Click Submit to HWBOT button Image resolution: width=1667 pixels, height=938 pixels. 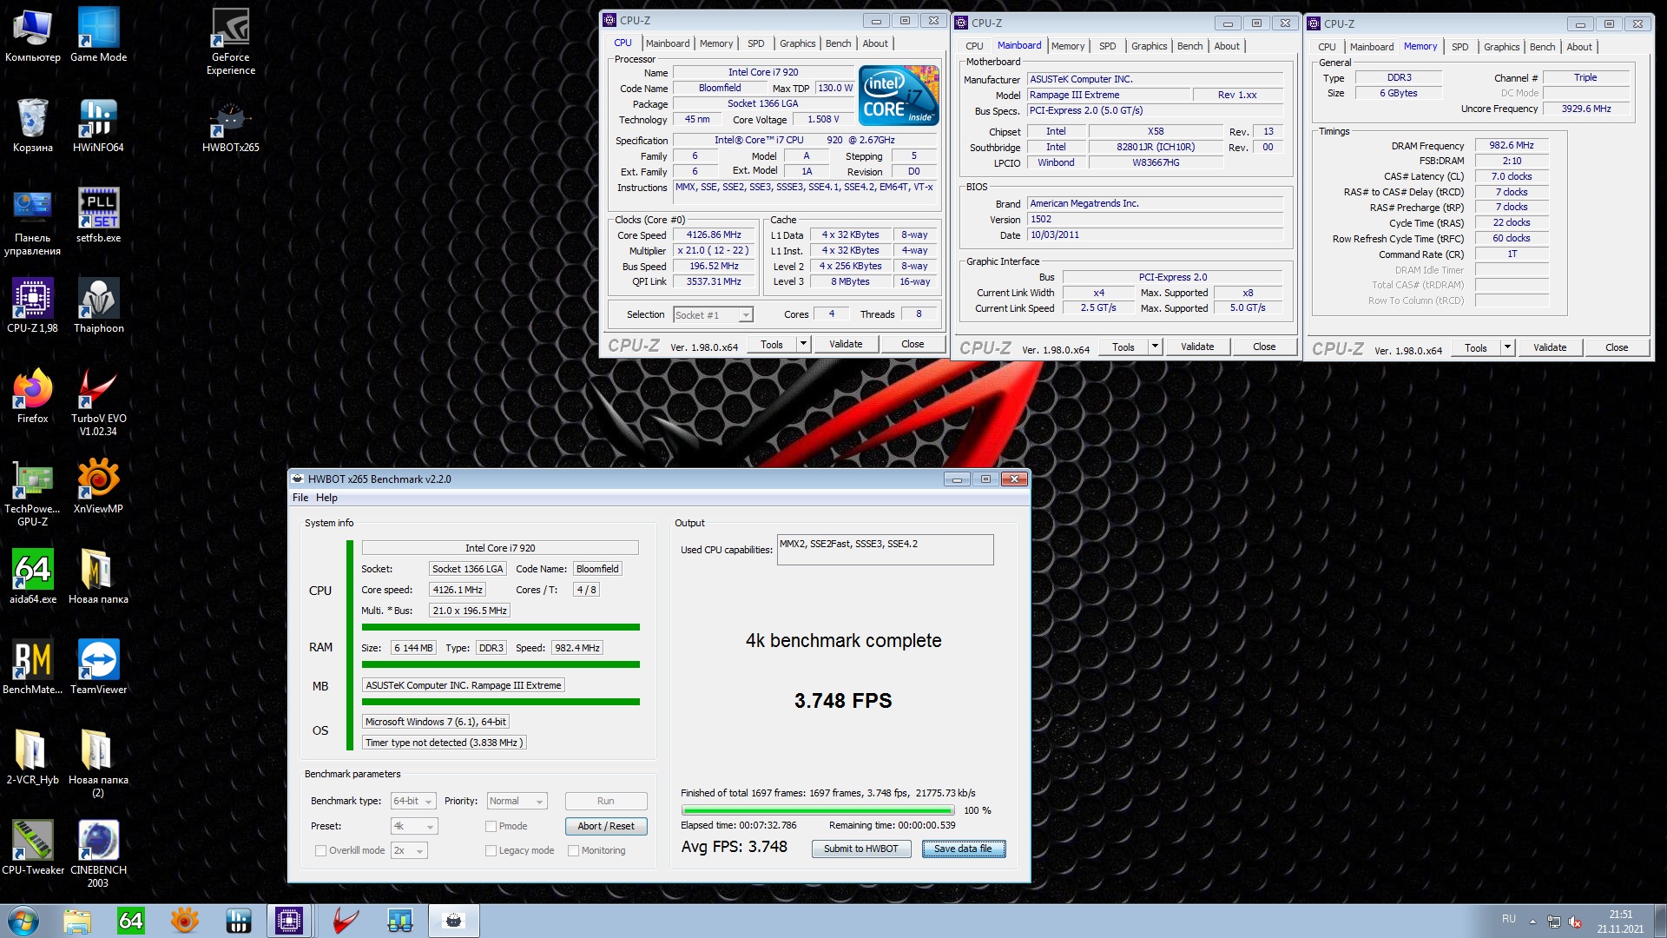coord(860,849)
